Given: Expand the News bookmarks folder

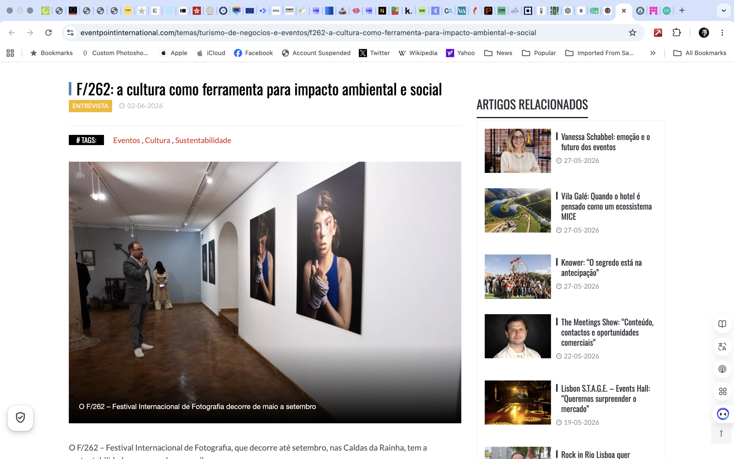Looking at the screenshot, I should pyautogui.click(x=498, y=53).
